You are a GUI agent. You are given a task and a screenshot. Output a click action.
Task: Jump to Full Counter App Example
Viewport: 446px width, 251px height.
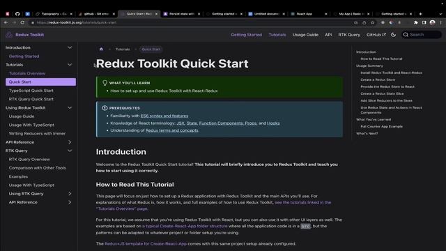(381, 126)
